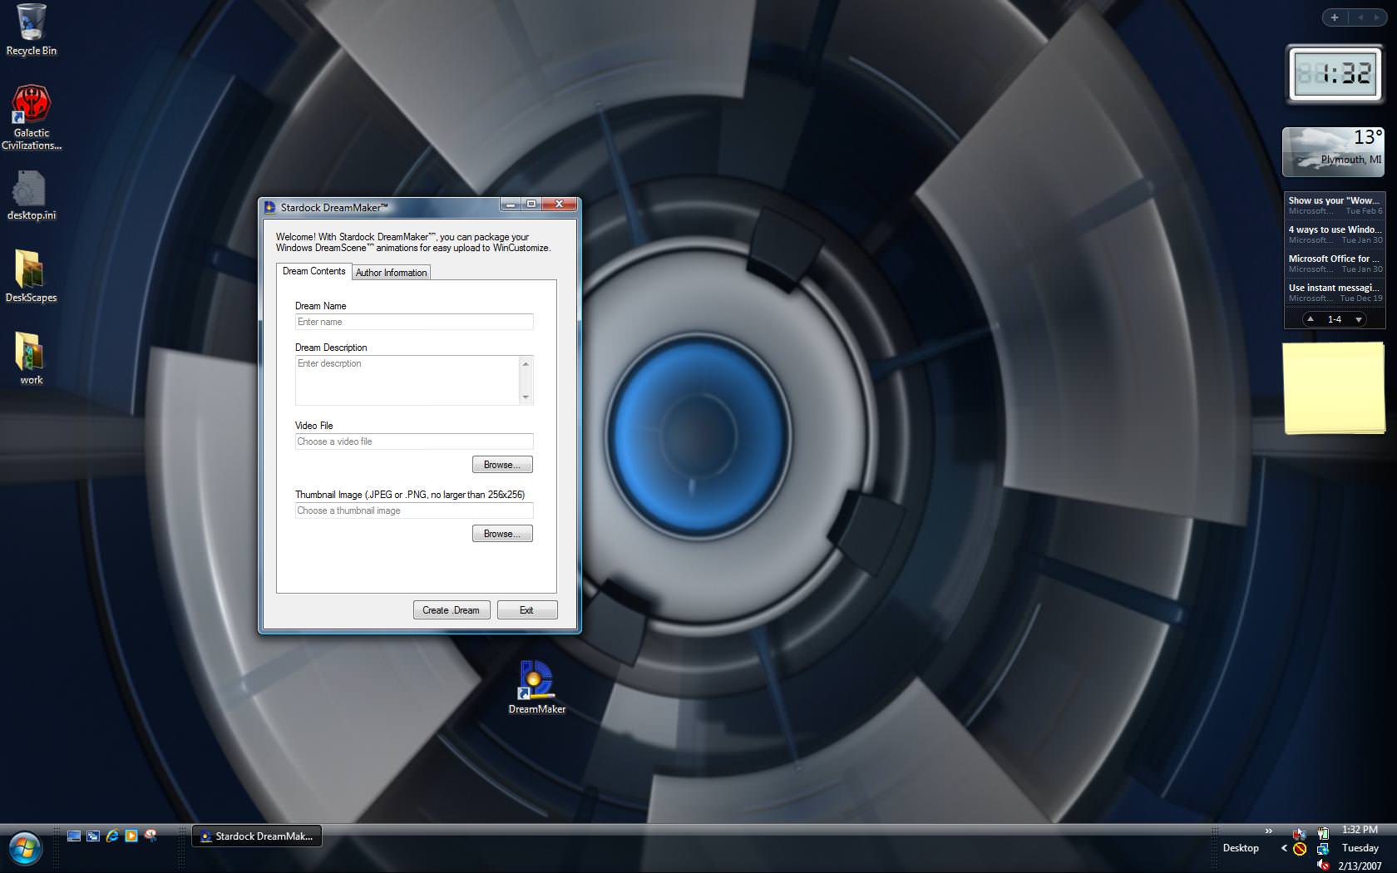Select the desktop.ini file icon
Image resolution: width=1397 pixels, height=873 pixels.
pyautogui.click(x=31, y=195)
